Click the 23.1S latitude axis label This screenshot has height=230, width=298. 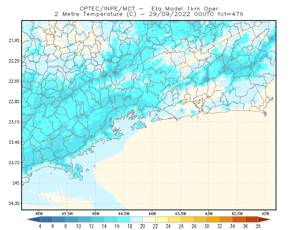[14, 122]
